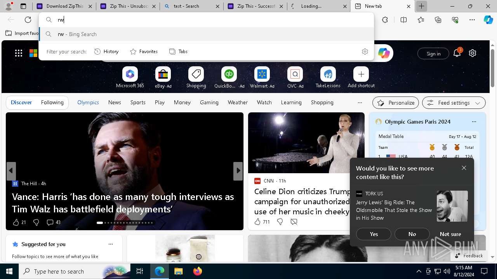
Task: Open the Favorites toolbar star icon
Action: [x=421, y=20]
